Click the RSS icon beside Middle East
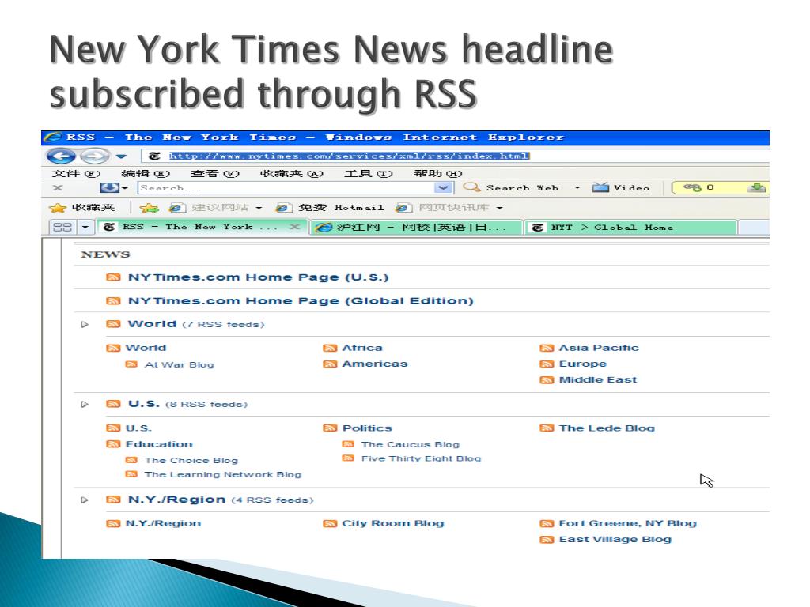This screenshot has width=810, height=607. point(547,380)
